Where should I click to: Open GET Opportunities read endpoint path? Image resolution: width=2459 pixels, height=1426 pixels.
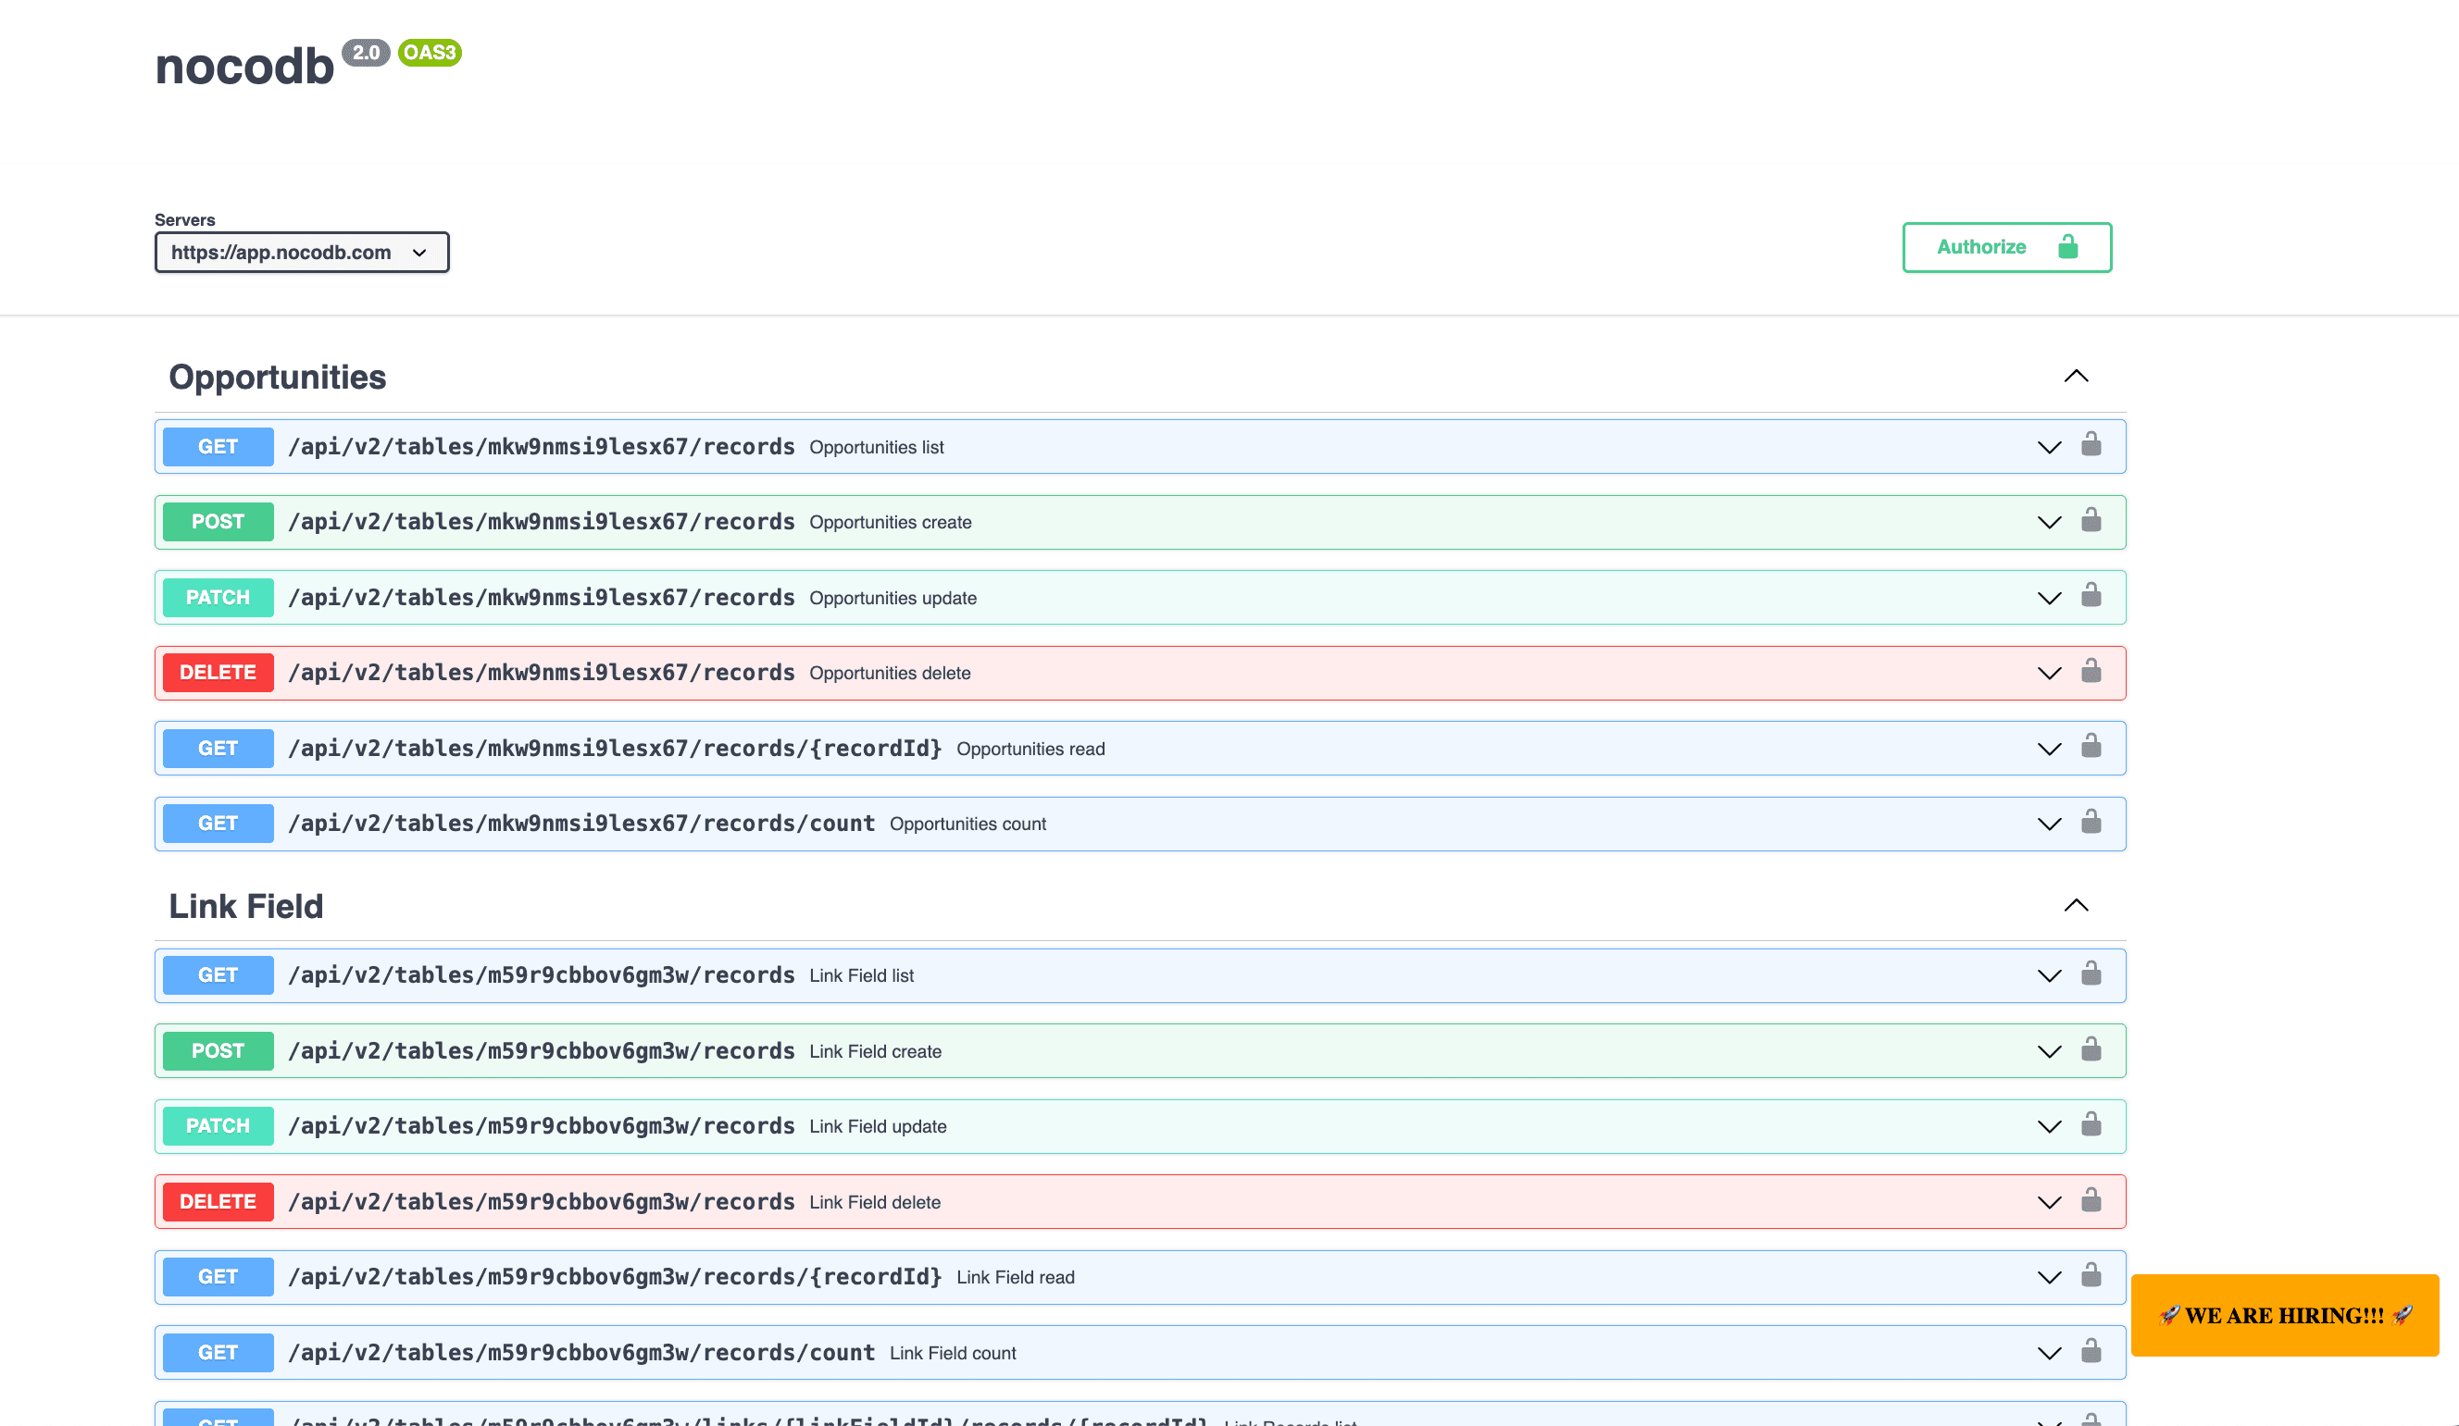click(x=615, y=748)
